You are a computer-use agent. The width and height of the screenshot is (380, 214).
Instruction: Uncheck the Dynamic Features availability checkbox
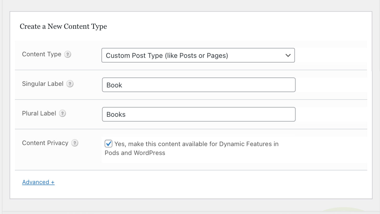109,144
